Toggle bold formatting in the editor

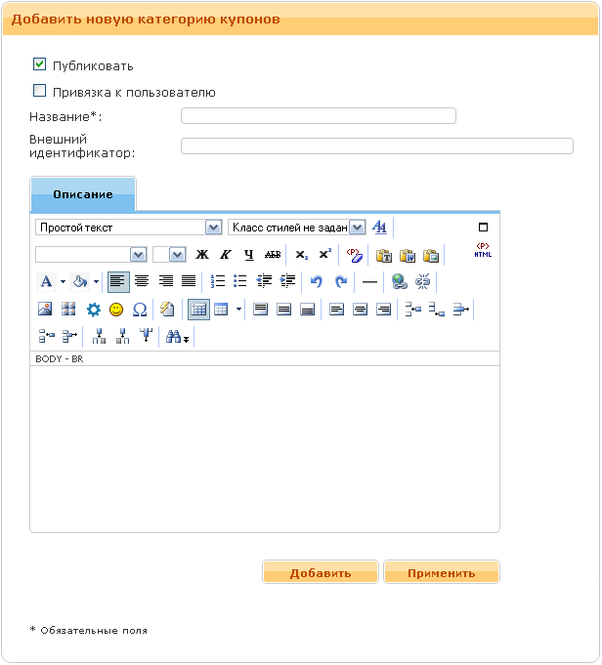[202, 255]
